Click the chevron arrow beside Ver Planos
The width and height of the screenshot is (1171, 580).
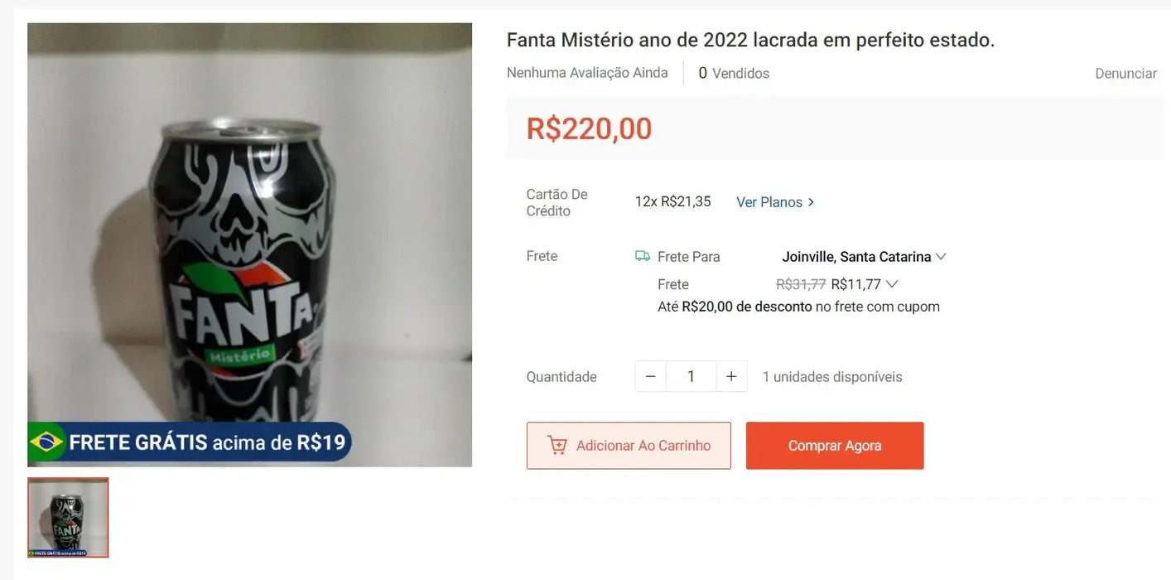[811, 202]
